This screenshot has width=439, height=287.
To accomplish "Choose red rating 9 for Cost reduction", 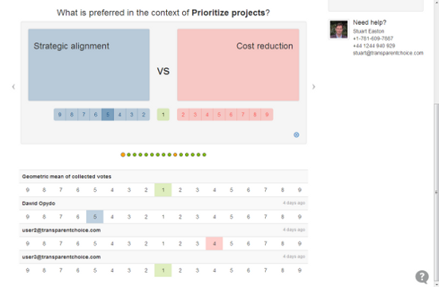I will (x=267, y=115).
